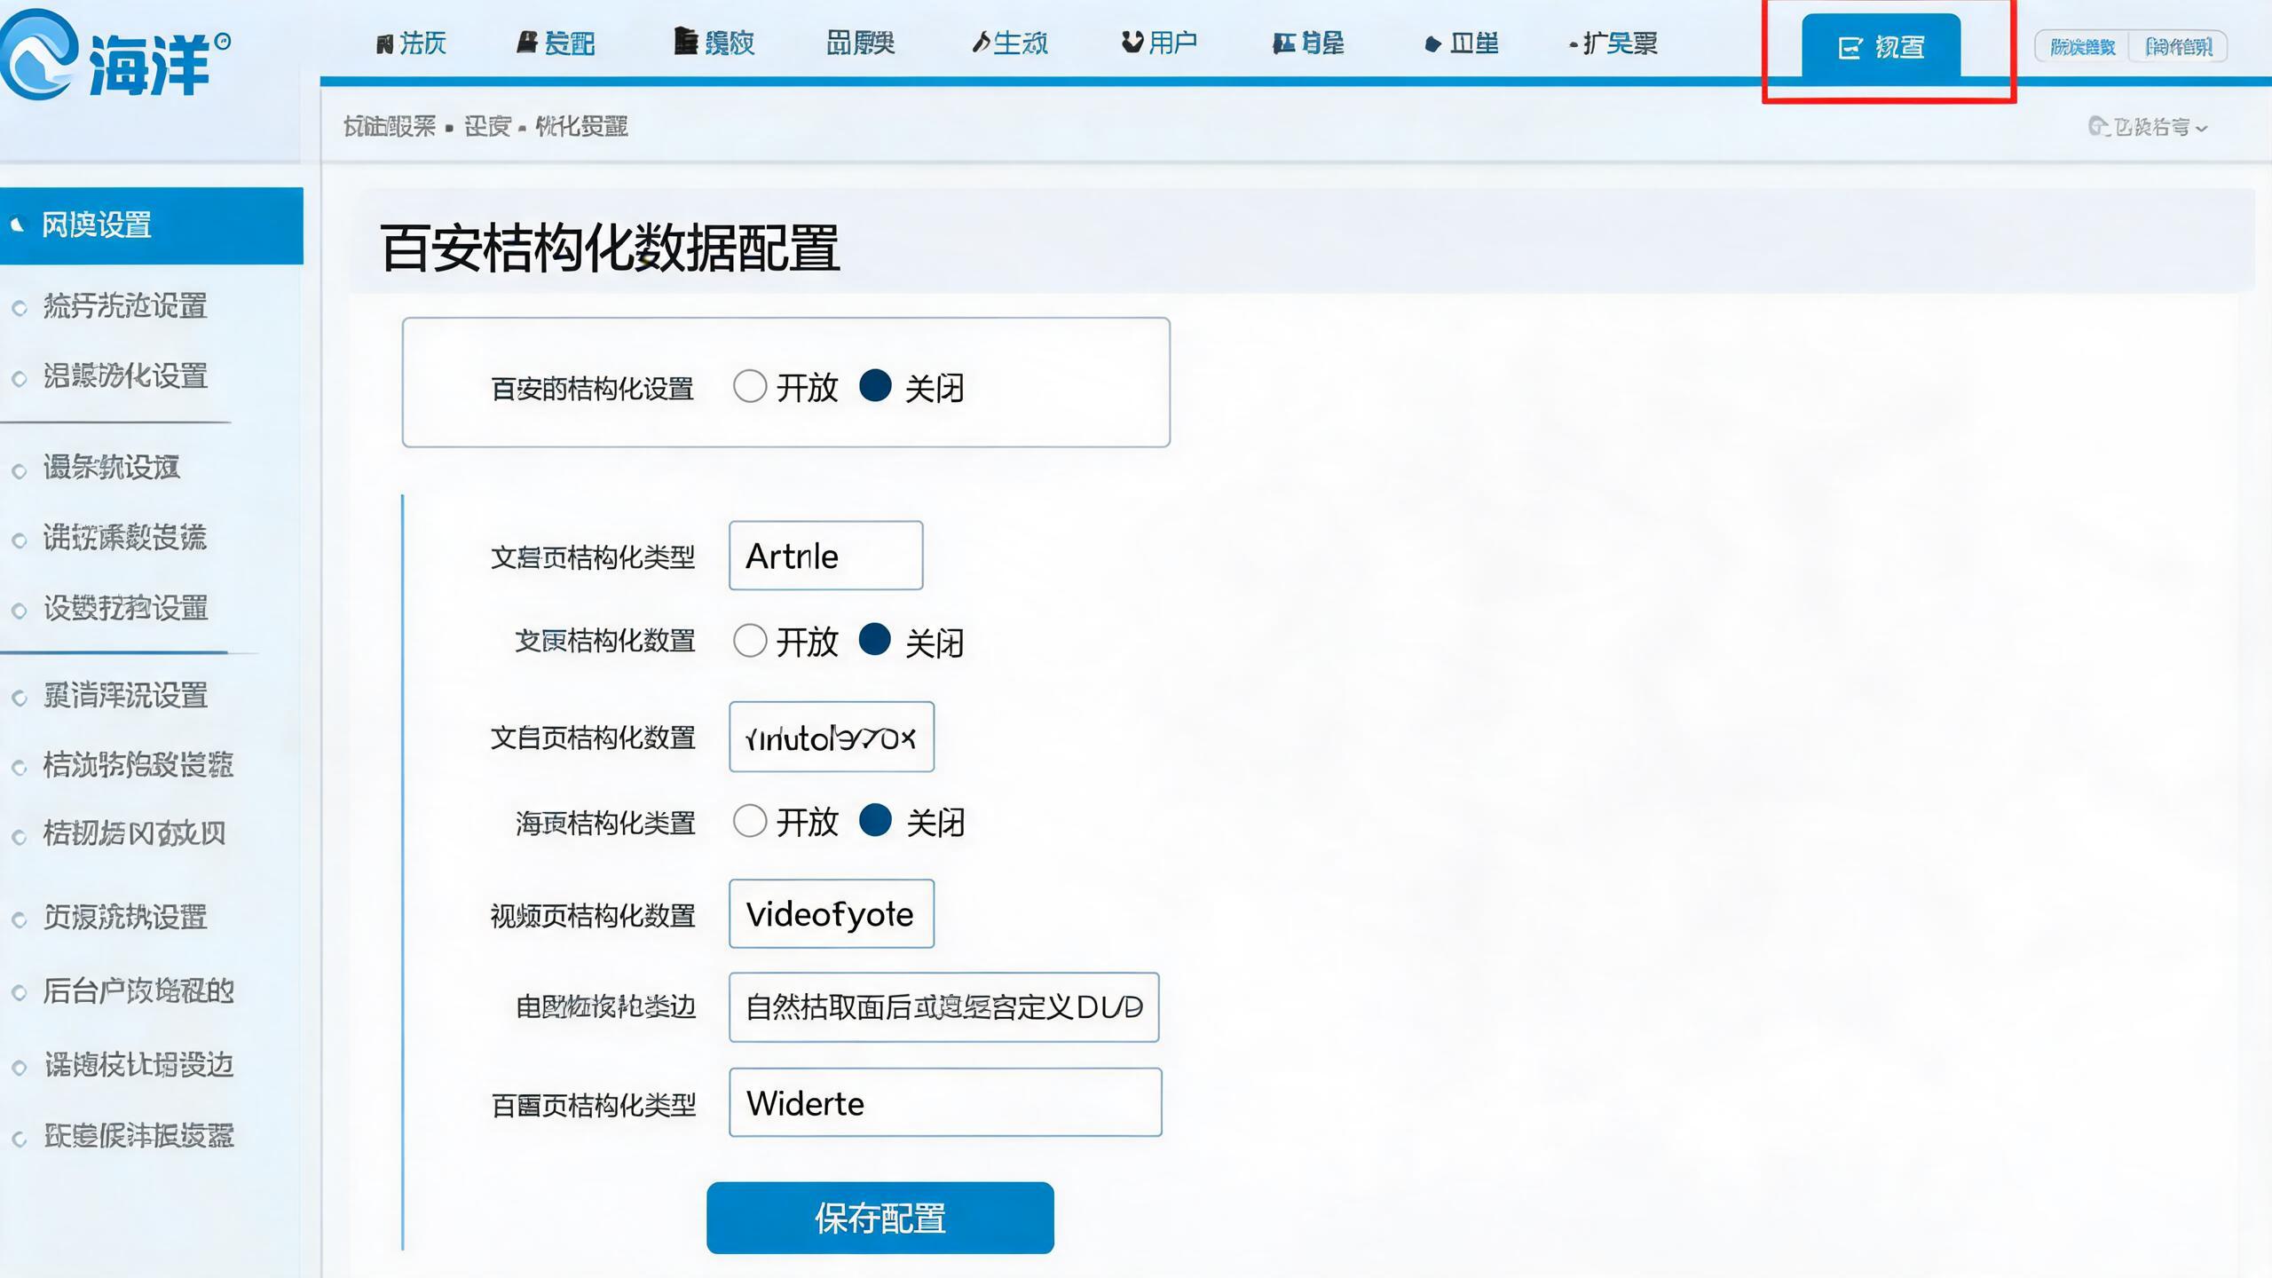Open the 生 navigation tab with wrench icon

point(1010,43)
